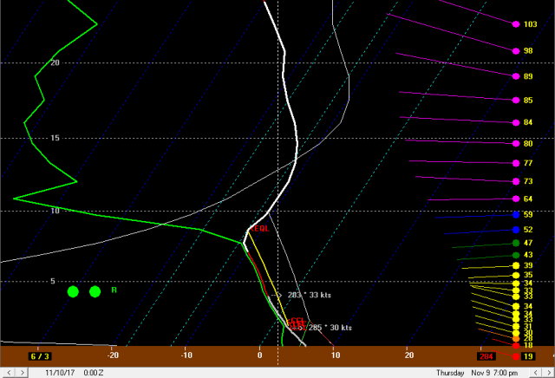The image size is (555, 378).
Task: Click the 11/10/17 date in status bar
Action: point(60,372)
